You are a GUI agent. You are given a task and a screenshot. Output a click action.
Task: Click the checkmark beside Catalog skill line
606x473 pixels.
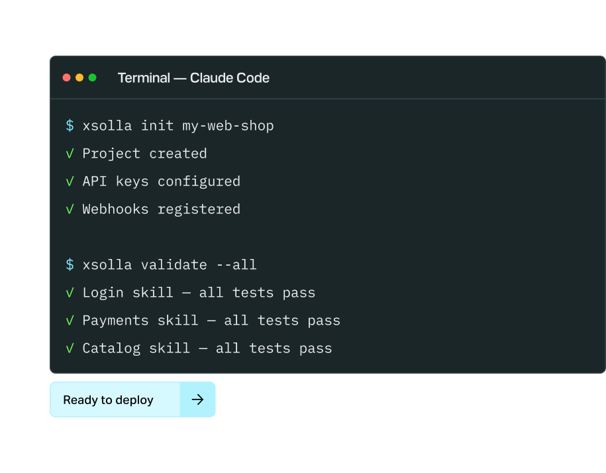tap(70, 348)
